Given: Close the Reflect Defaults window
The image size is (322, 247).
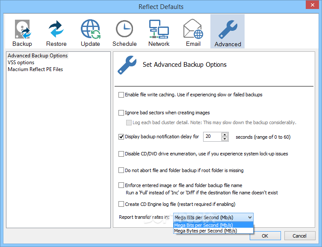Looking at the screenshot, I should click(312, 5).
